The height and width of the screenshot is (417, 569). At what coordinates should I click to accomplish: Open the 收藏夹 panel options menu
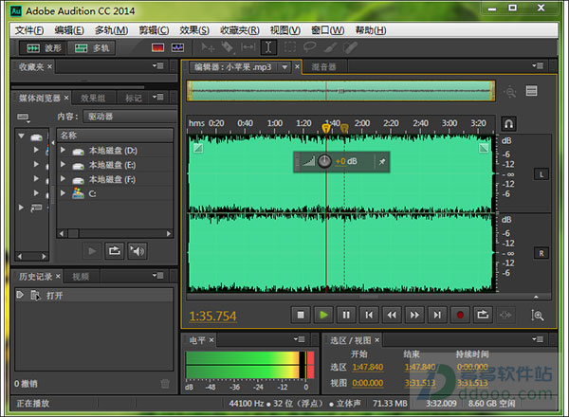[x=158, y=65]
